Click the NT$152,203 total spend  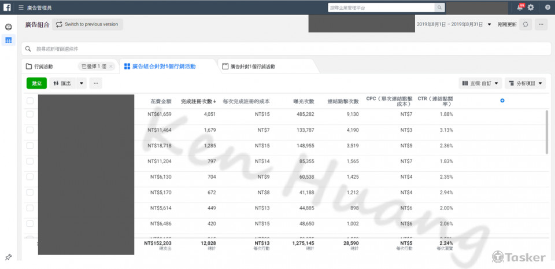158,243
